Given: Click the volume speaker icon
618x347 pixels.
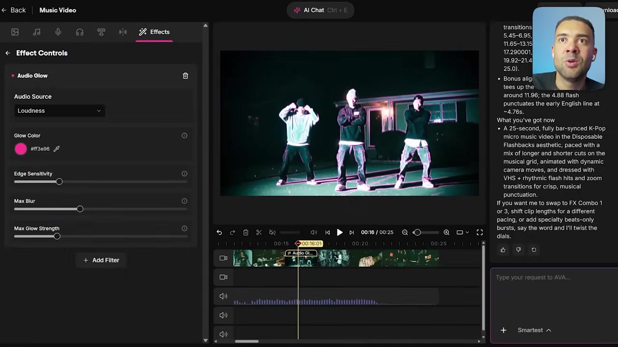Looking at the screenshot, I should point(314,232).
